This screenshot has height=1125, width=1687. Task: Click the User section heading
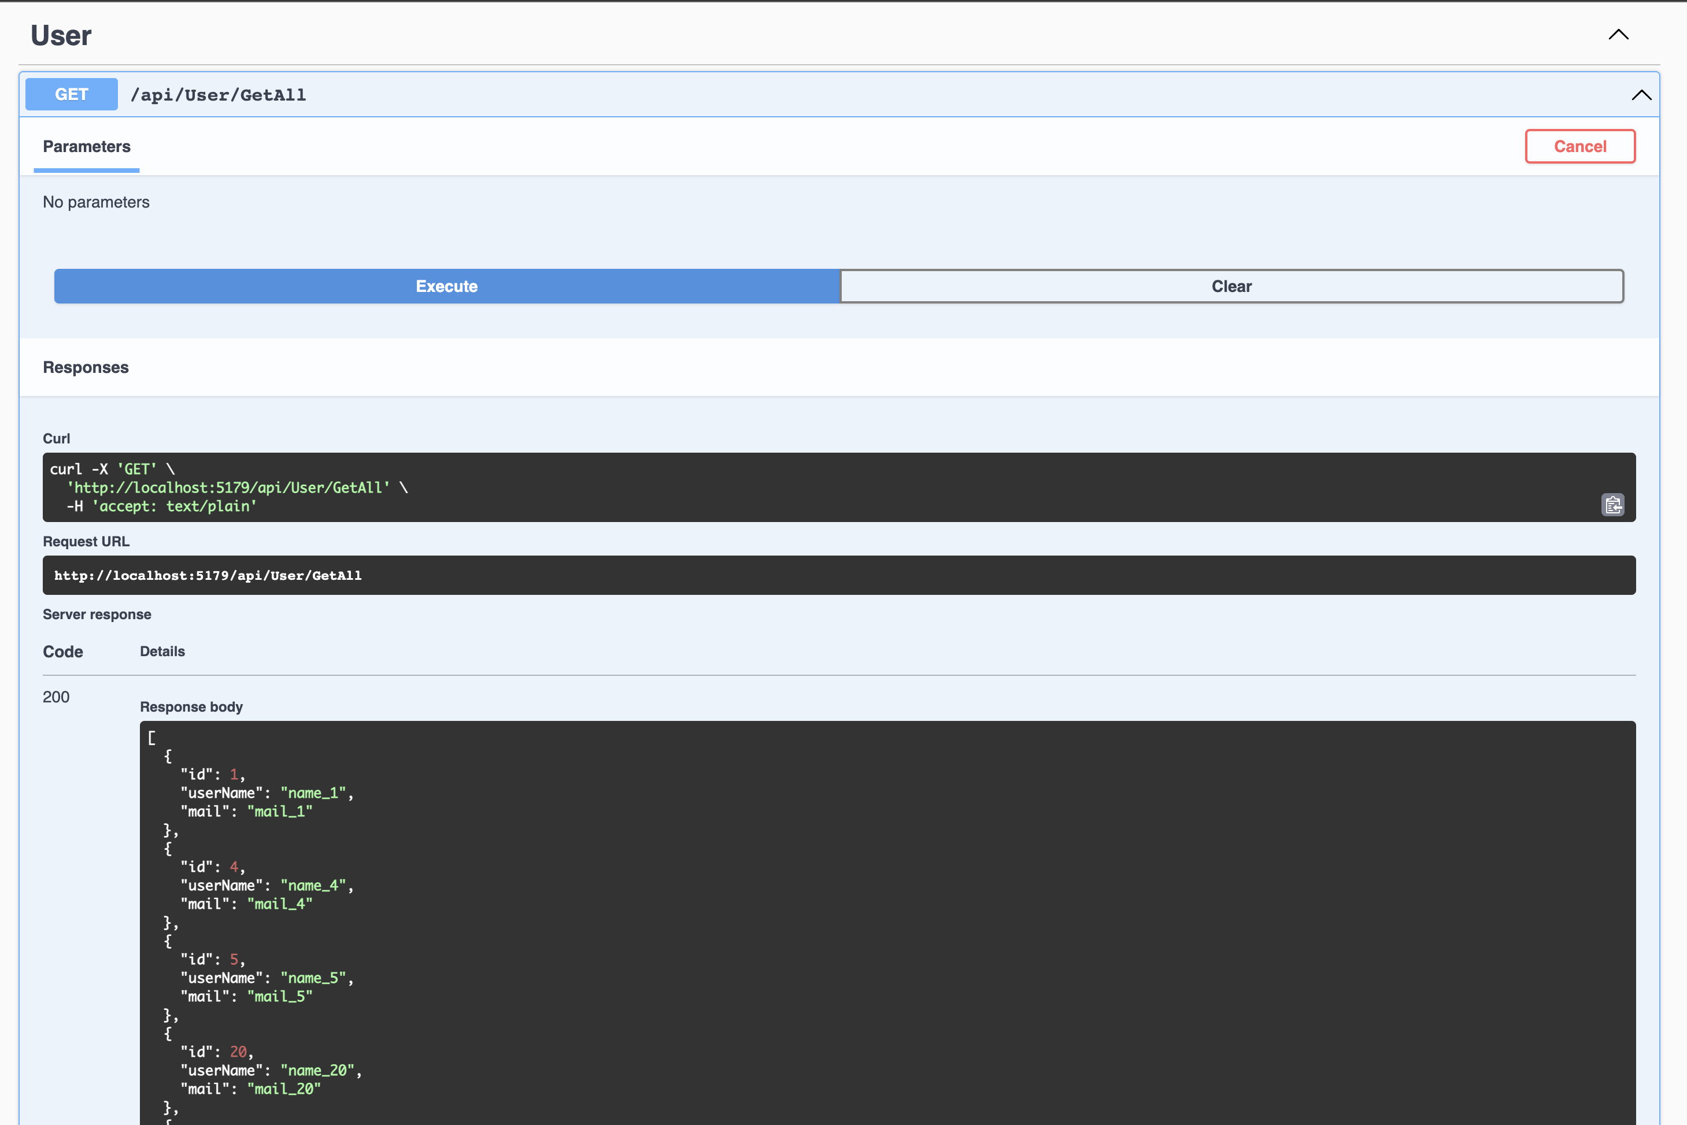coord(61,35)
